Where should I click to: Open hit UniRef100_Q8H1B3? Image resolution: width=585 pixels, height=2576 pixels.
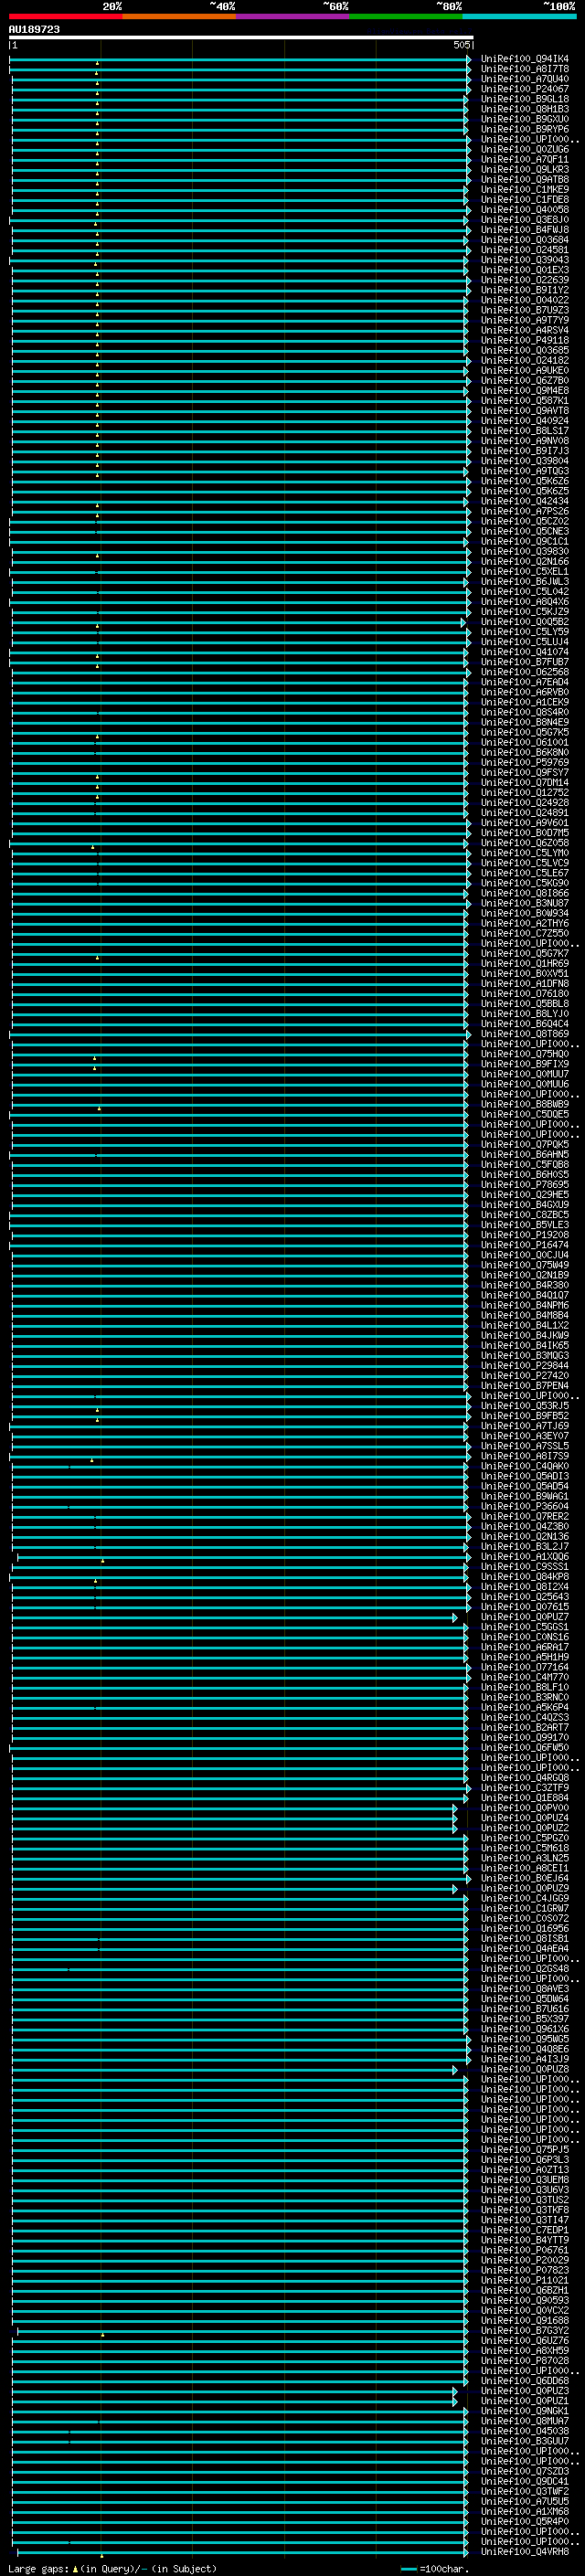click(x=524, y=109)
